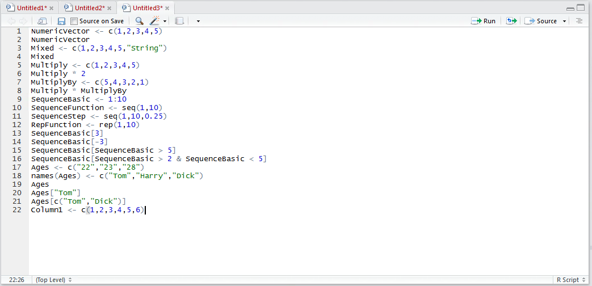This screenshot has width=592, height=286.
Task: Click line 20 Ages["Tom"]
Action: pyautogui.click(x=56, y=193)
